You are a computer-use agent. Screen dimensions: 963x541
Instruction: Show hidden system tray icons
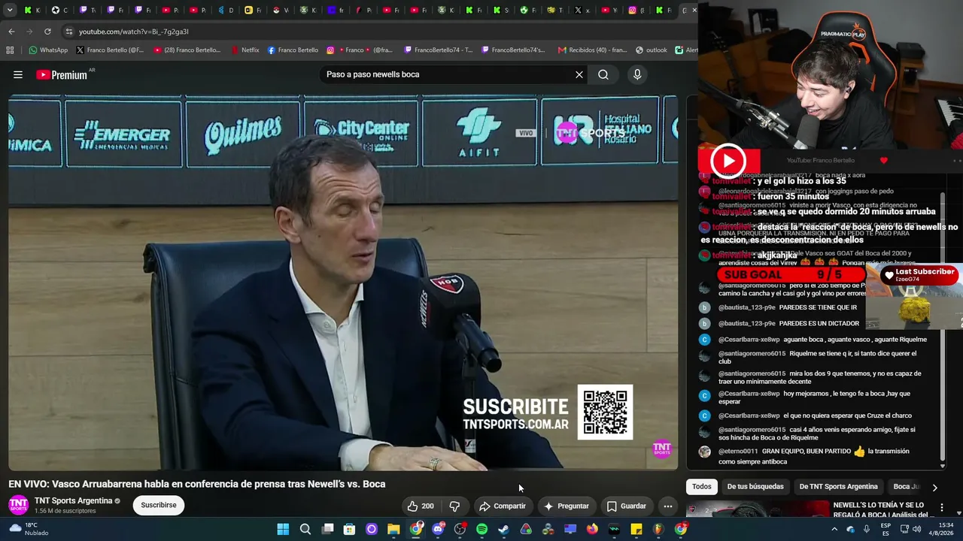834,529
